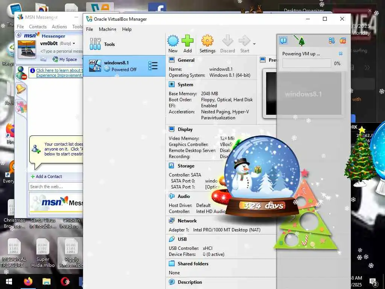Open File Explorer from the taskbar
This screenshot has height=289, width=385.
coord(46,281)
